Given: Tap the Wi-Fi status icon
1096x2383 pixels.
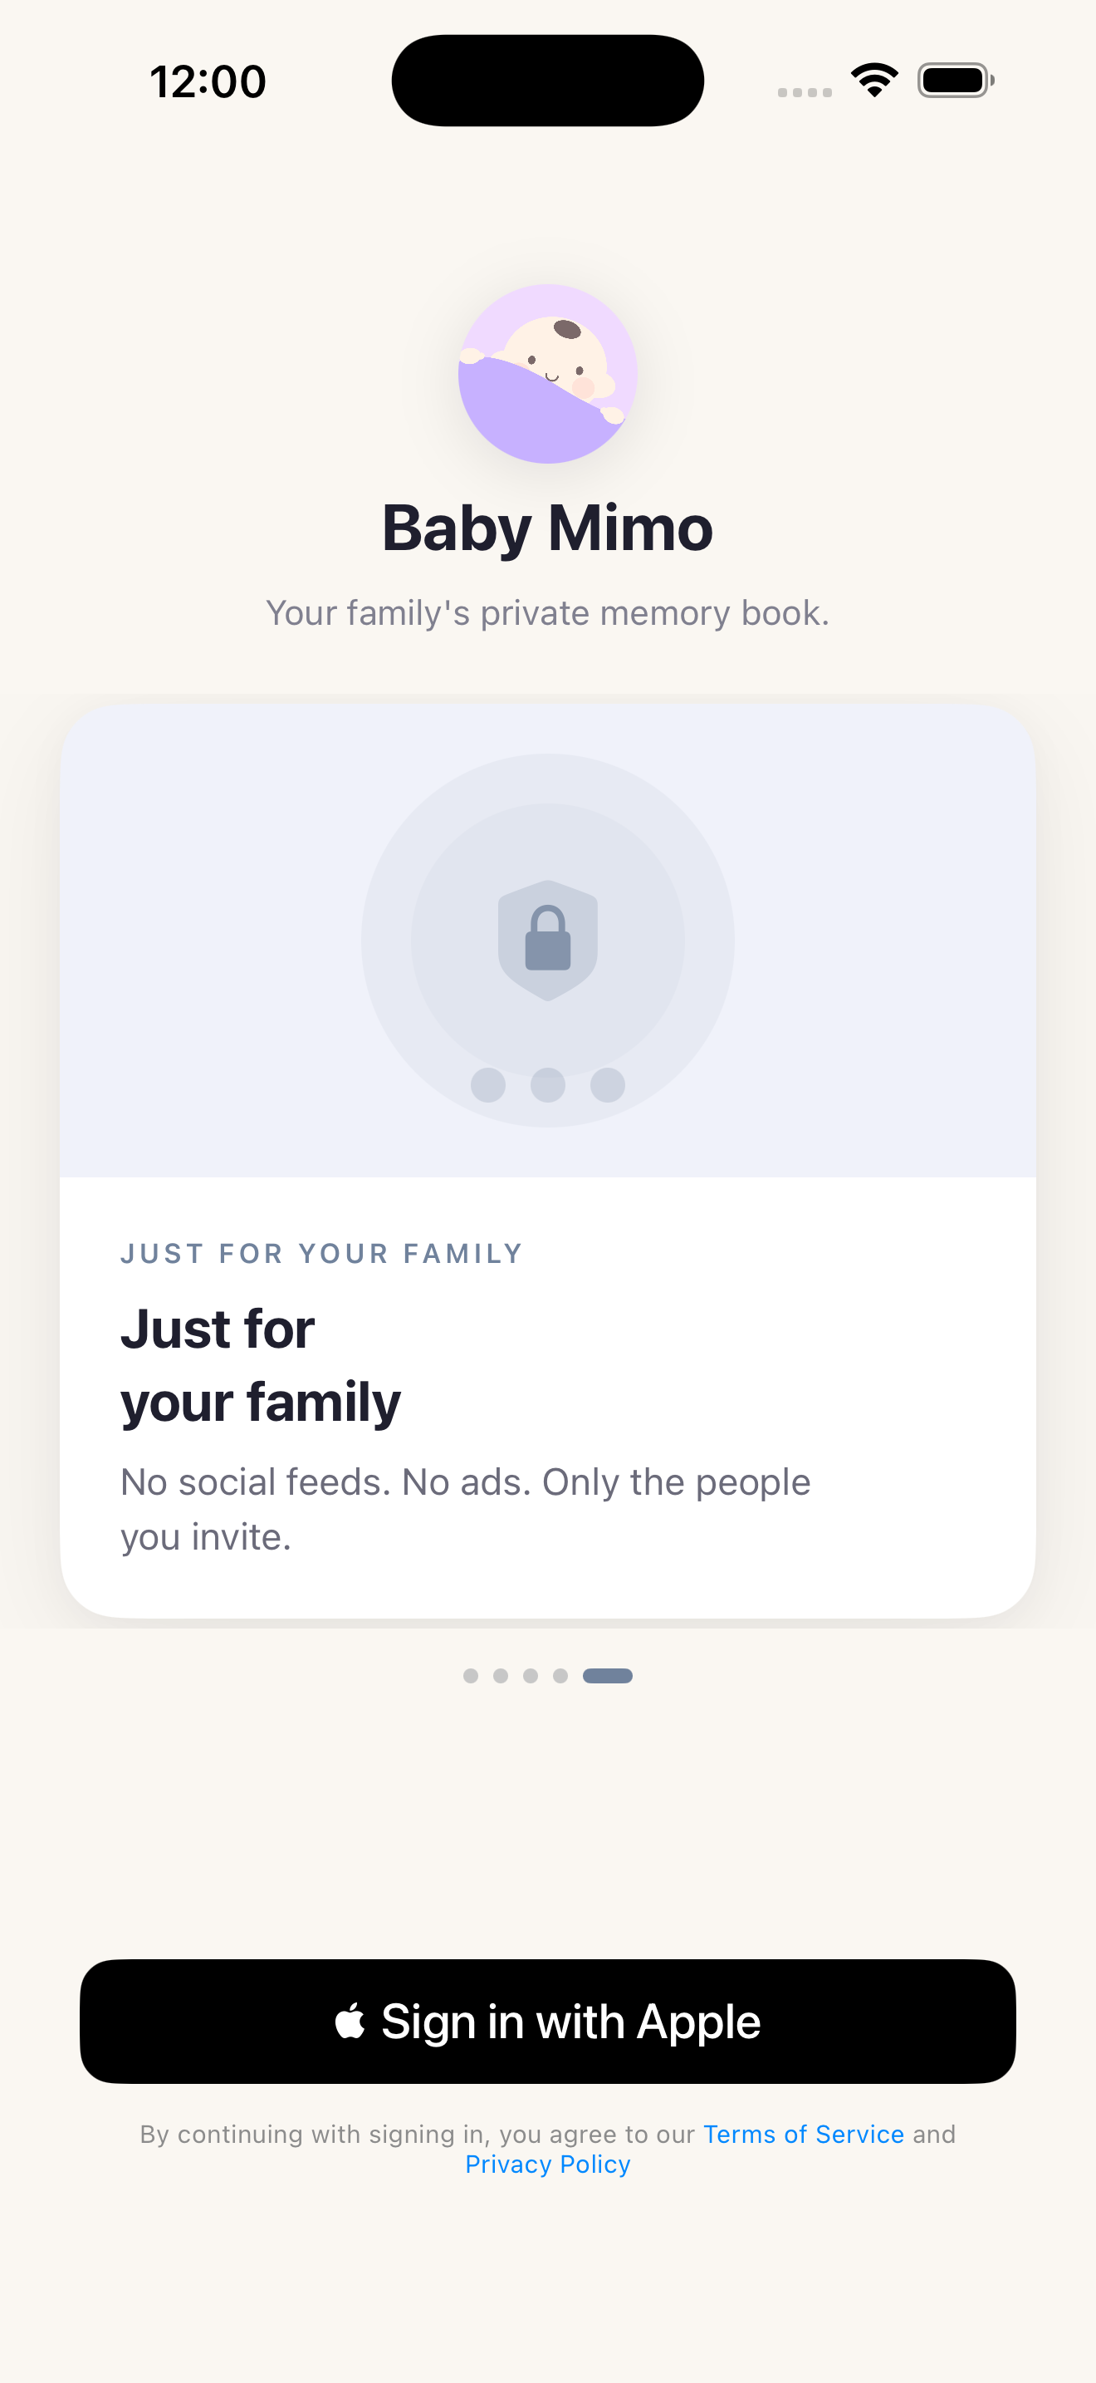Looking at the screenshot, I should click(x=874, y=81).
